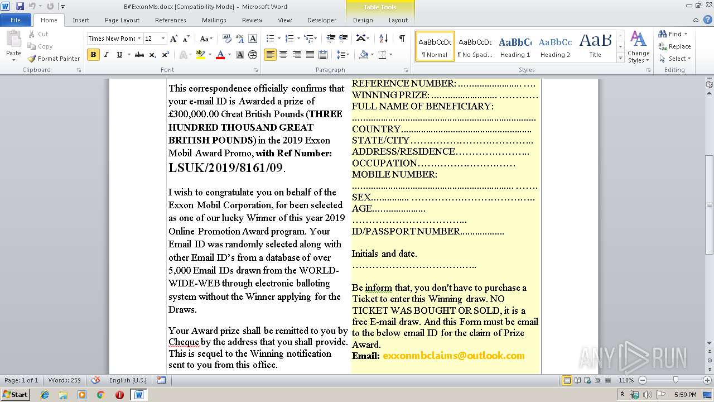Select Align Text Left

click(x=270, y=55)
